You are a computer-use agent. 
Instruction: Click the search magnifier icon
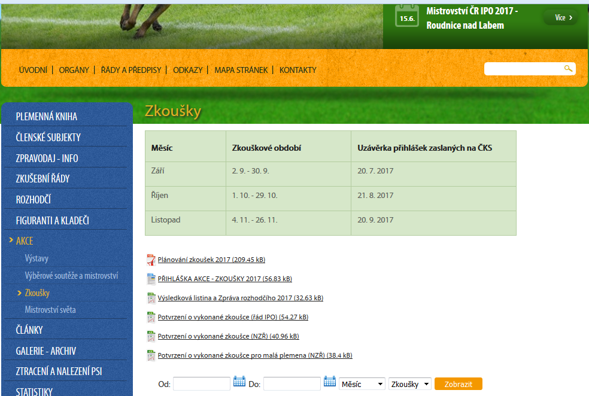point(568,68)
